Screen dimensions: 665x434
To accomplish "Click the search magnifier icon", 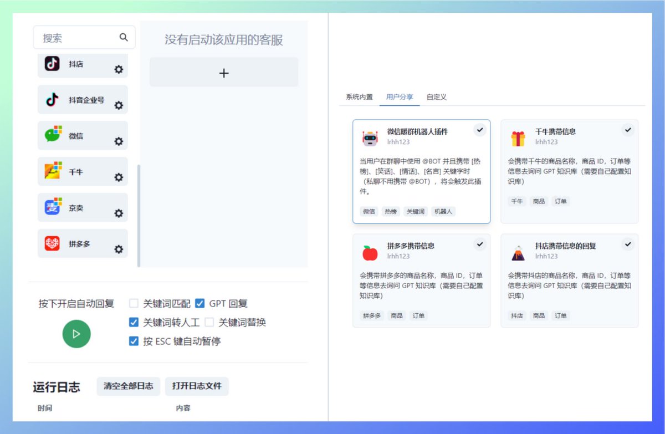I will tap(124, 37).
